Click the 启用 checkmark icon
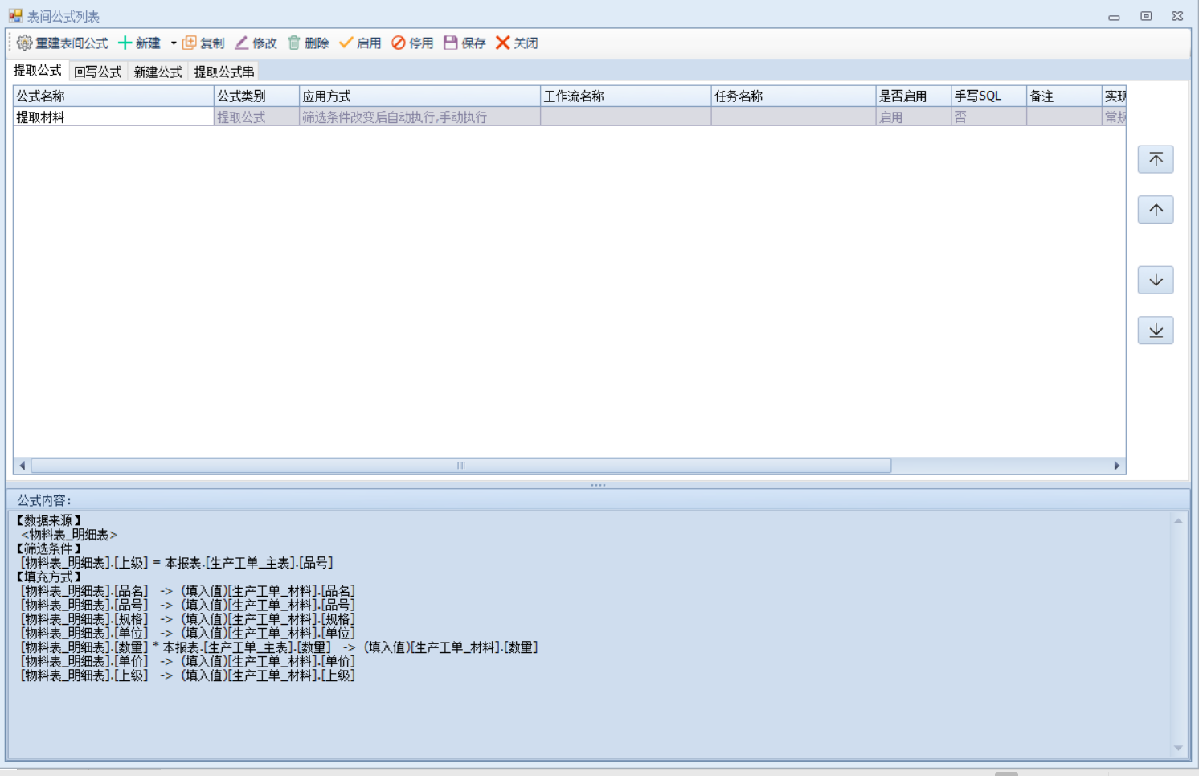Screen dimensions: 1199x776 (x=346, y=43)
